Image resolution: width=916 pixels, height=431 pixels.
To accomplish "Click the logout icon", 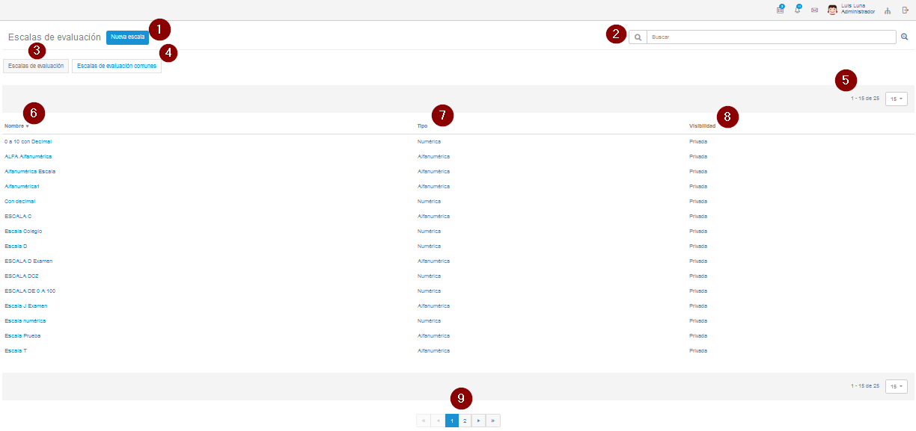I will pyautogui.click(x=905, y=10).
